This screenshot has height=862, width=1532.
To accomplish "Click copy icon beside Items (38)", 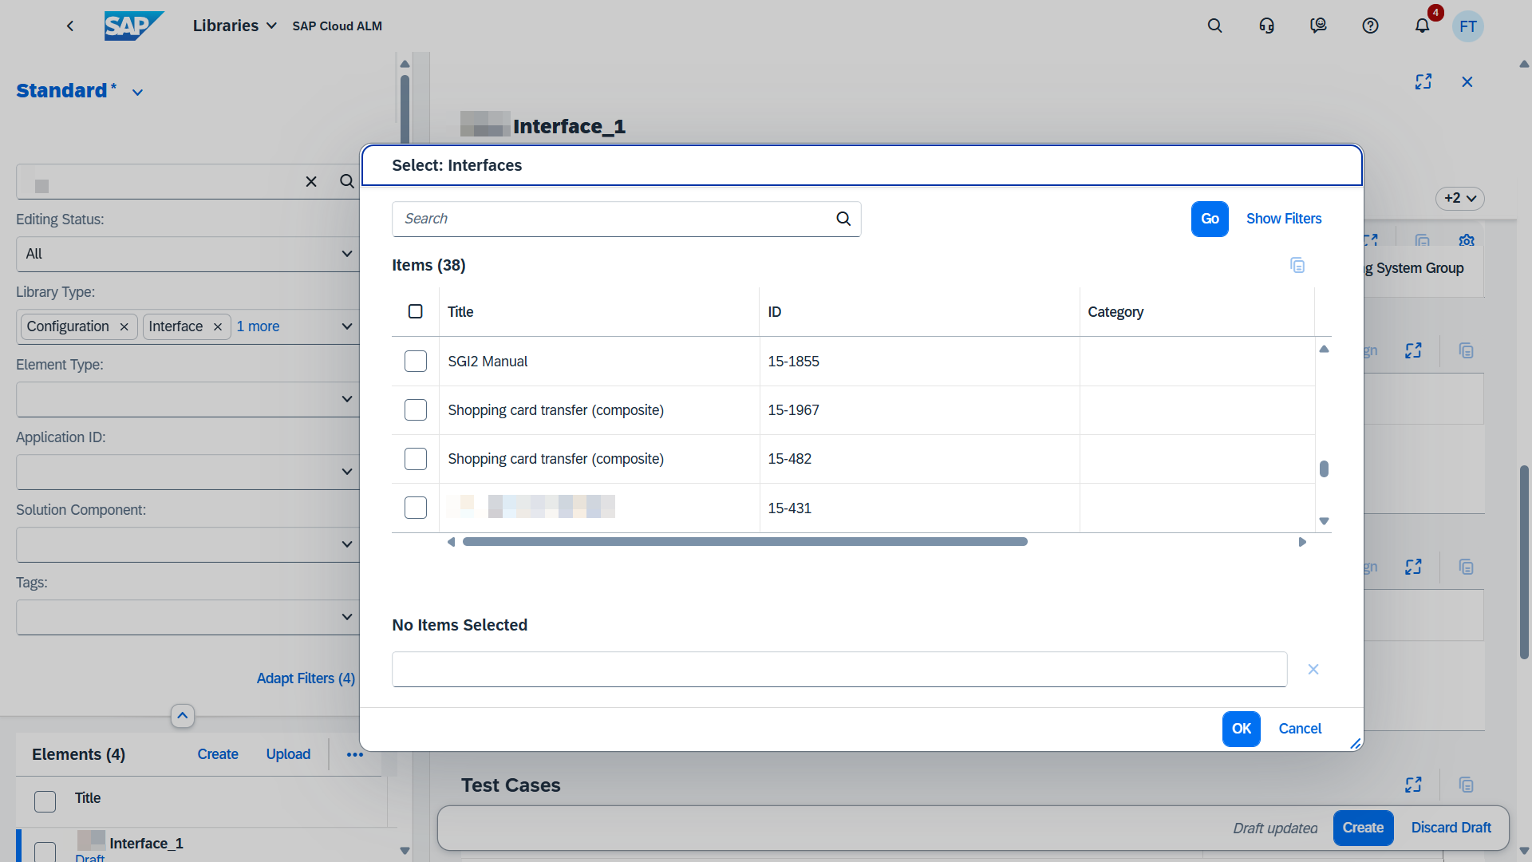I will [1297, 265].
